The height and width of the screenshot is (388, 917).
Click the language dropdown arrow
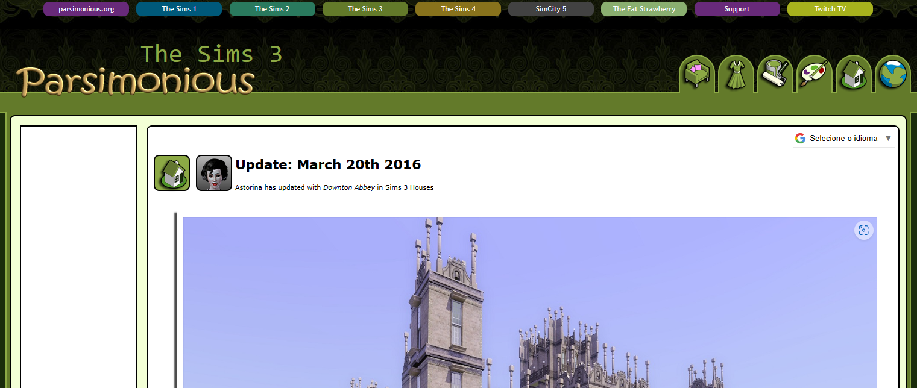[x=888, y=138]
